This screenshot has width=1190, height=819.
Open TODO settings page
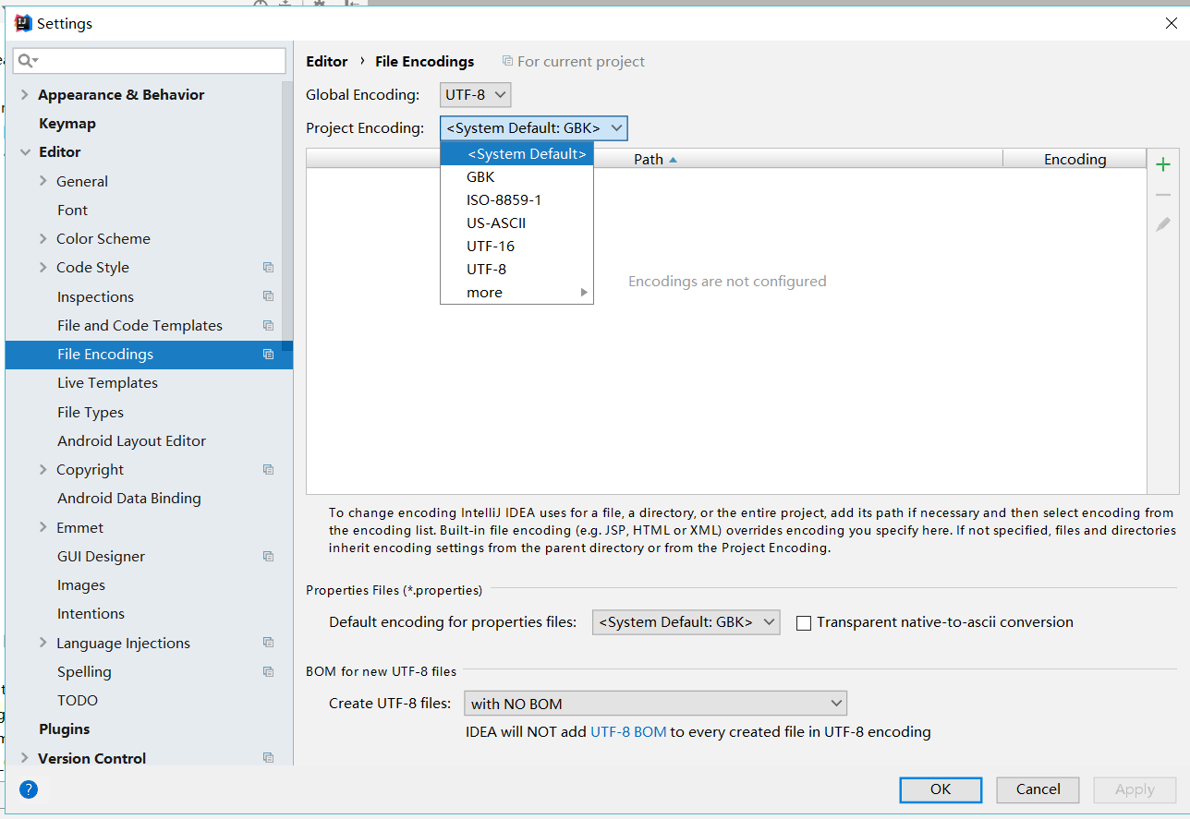tap(78, 701)
